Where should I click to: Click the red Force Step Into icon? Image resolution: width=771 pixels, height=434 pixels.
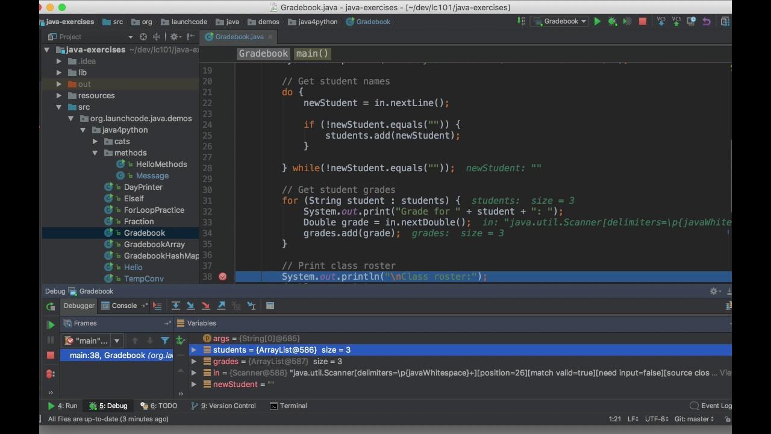pos(206,306)
